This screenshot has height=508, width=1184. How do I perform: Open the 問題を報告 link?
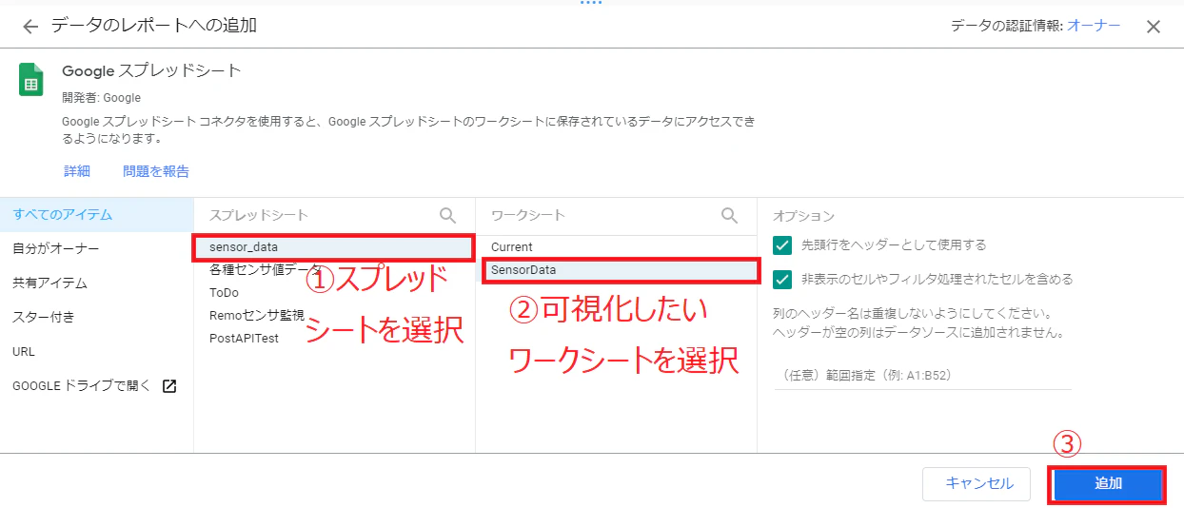(156, 171)
